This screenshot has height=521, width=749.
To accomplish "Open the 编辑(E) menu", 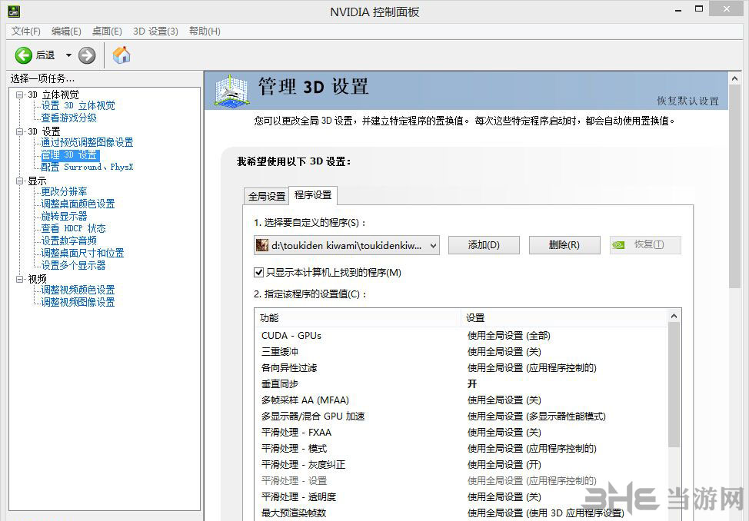I will coord(66,31).
